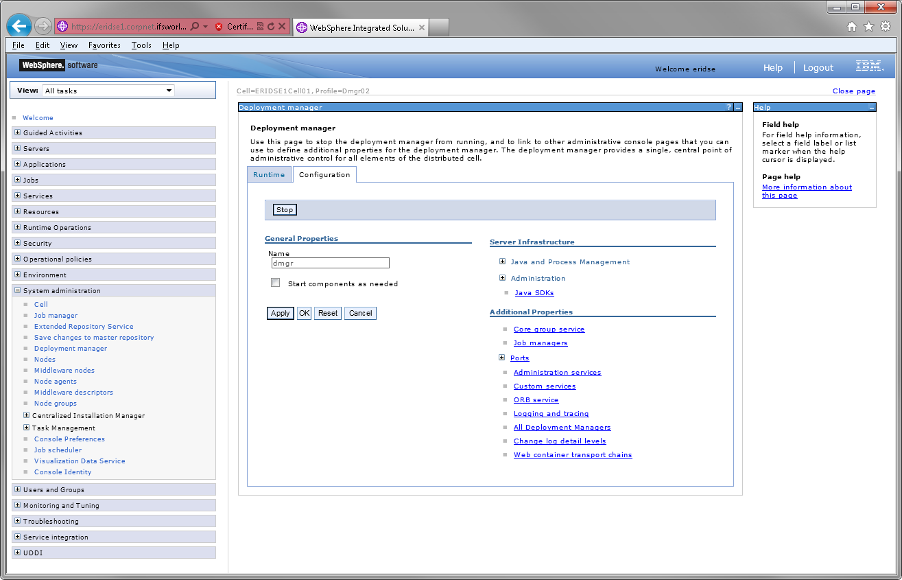Open the View menu
Screen dimensions: 902x580
coord(69,45)
